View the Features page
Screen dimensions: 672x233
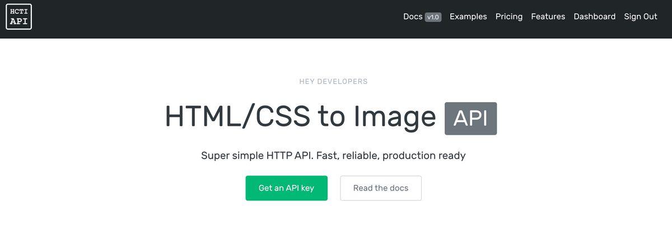548,17
